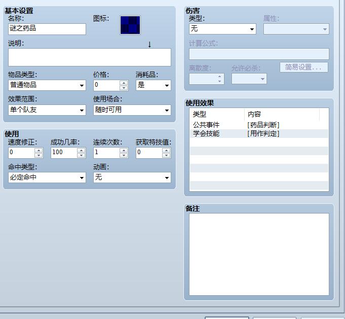Select the 学会技能 effect row
This screenshot has height=319, width=345.
coord(259,133)
